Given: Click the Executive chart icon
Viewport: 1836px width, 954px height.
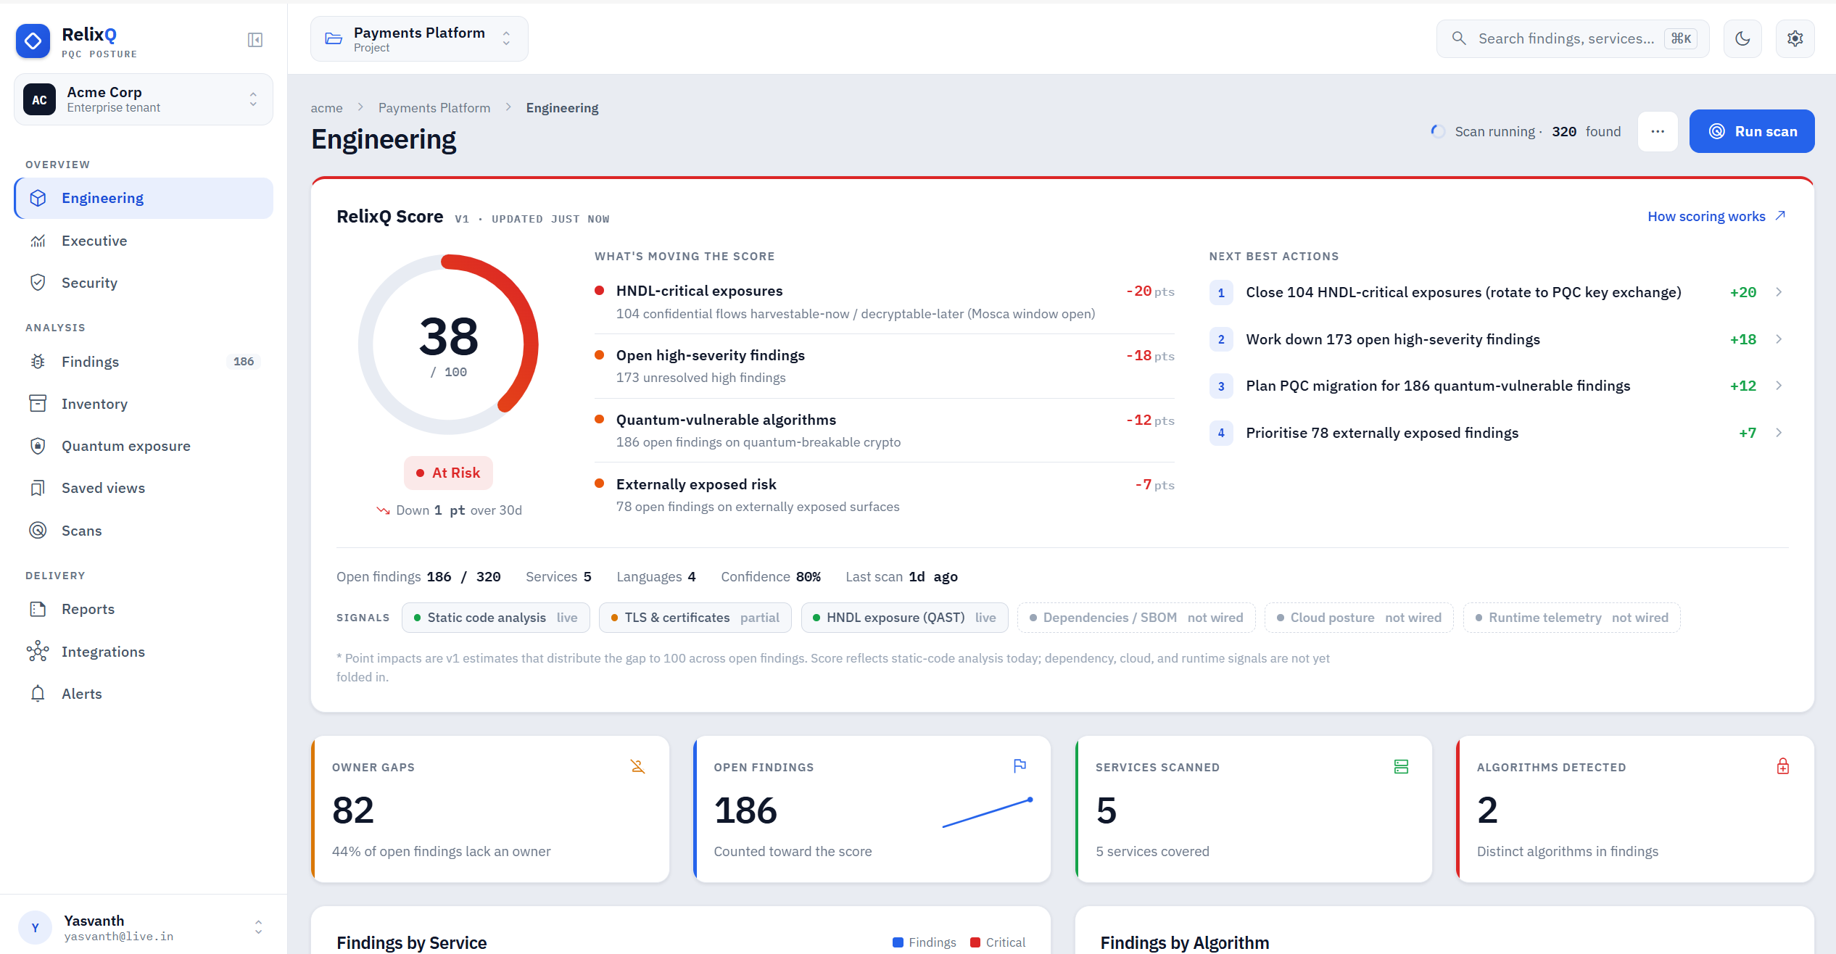Looking at the screenshot, I should point(38,241).
